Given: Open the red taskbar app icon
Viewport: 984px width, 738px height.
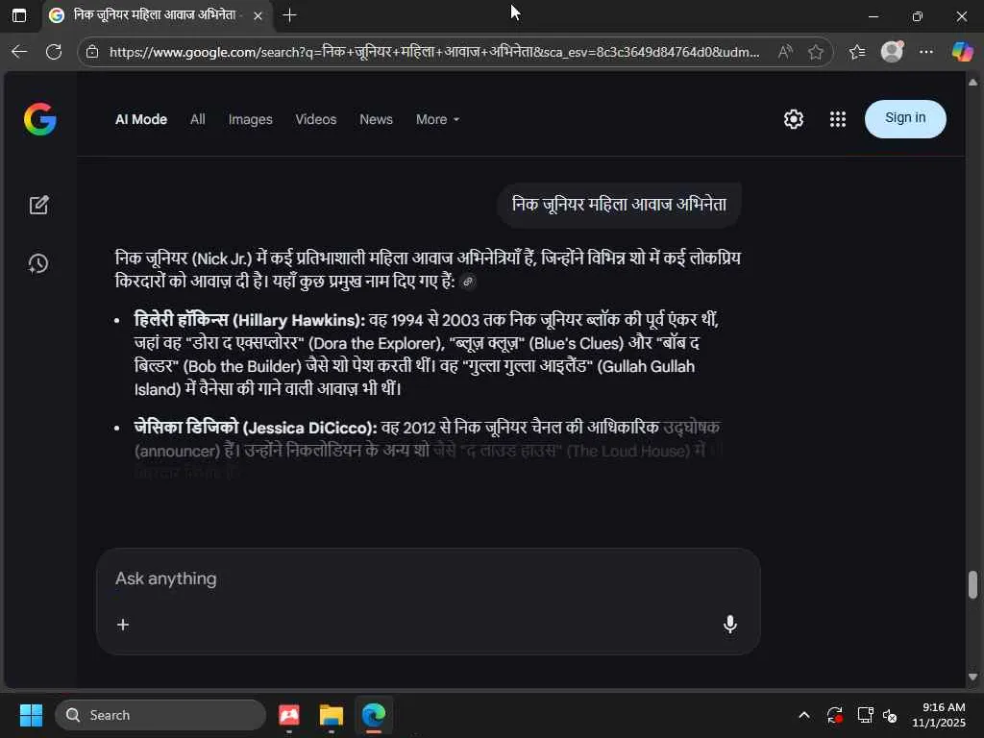Looking at the screenshot, I should [x=289, y=715].
